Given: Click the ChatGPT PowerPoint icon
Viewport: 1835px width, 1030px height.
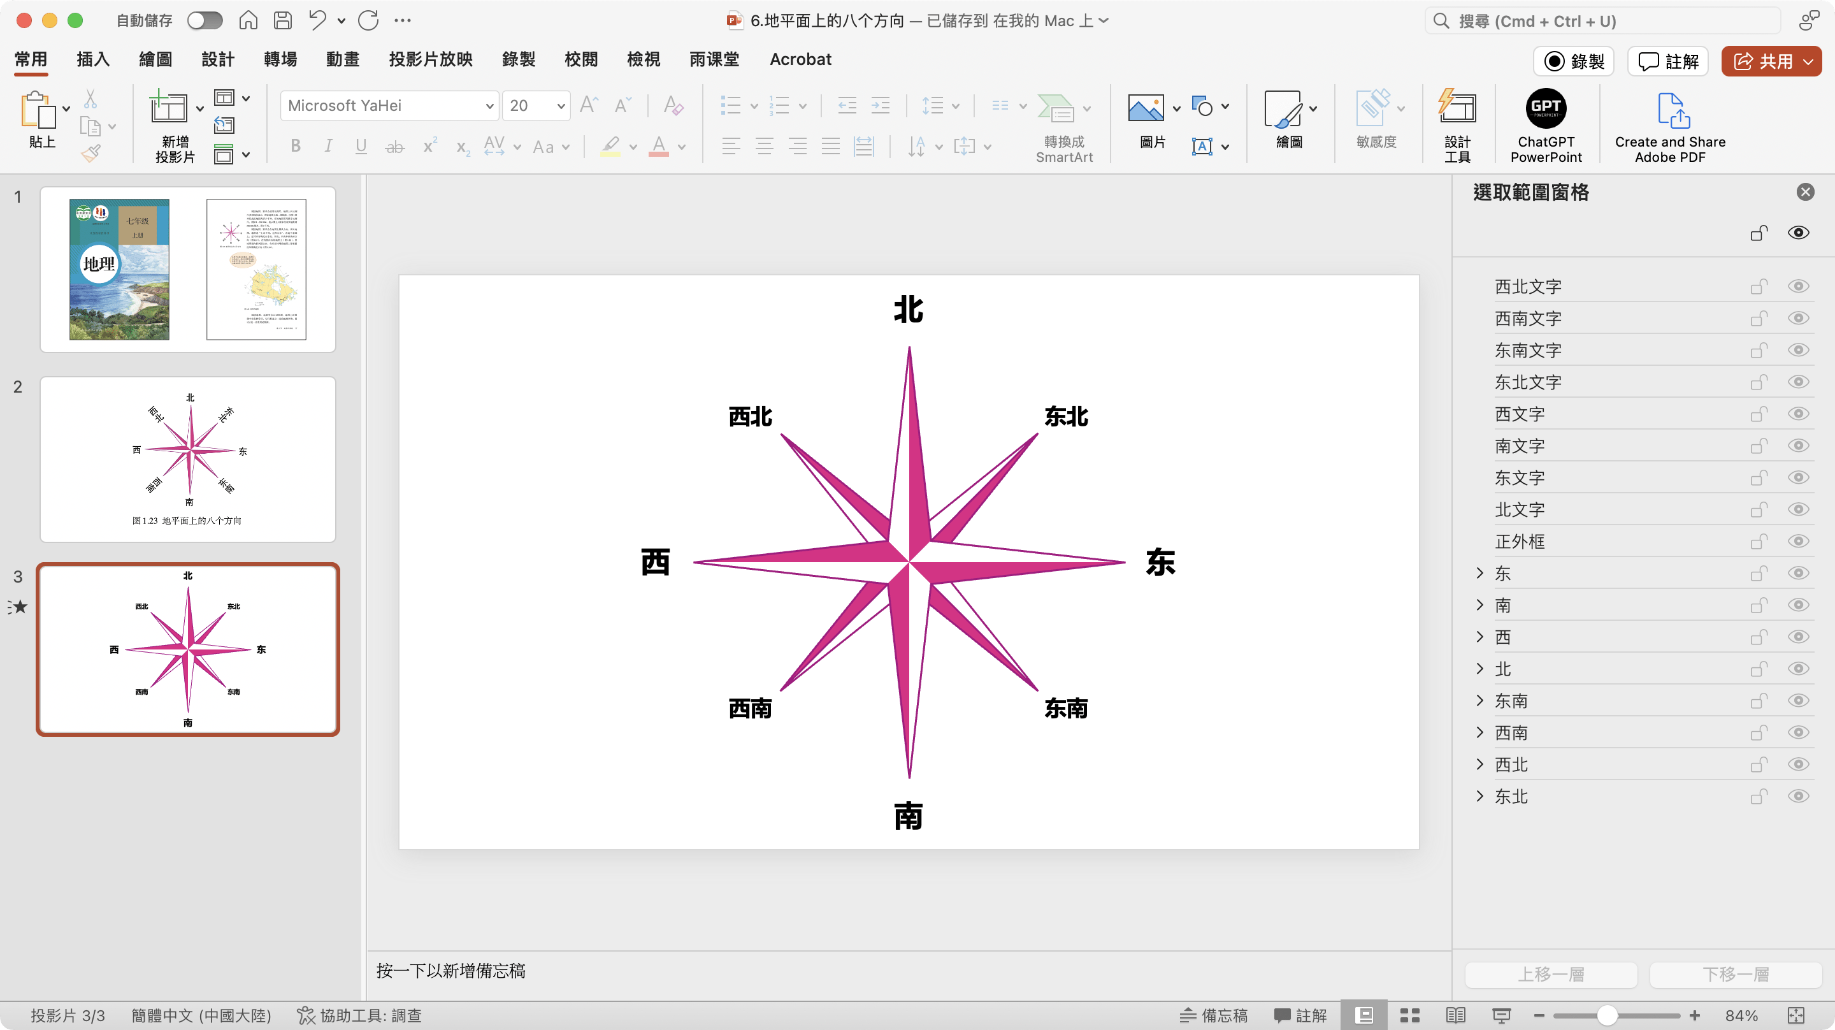Looking at the screenshot, I should click(x=1545, y=109).
